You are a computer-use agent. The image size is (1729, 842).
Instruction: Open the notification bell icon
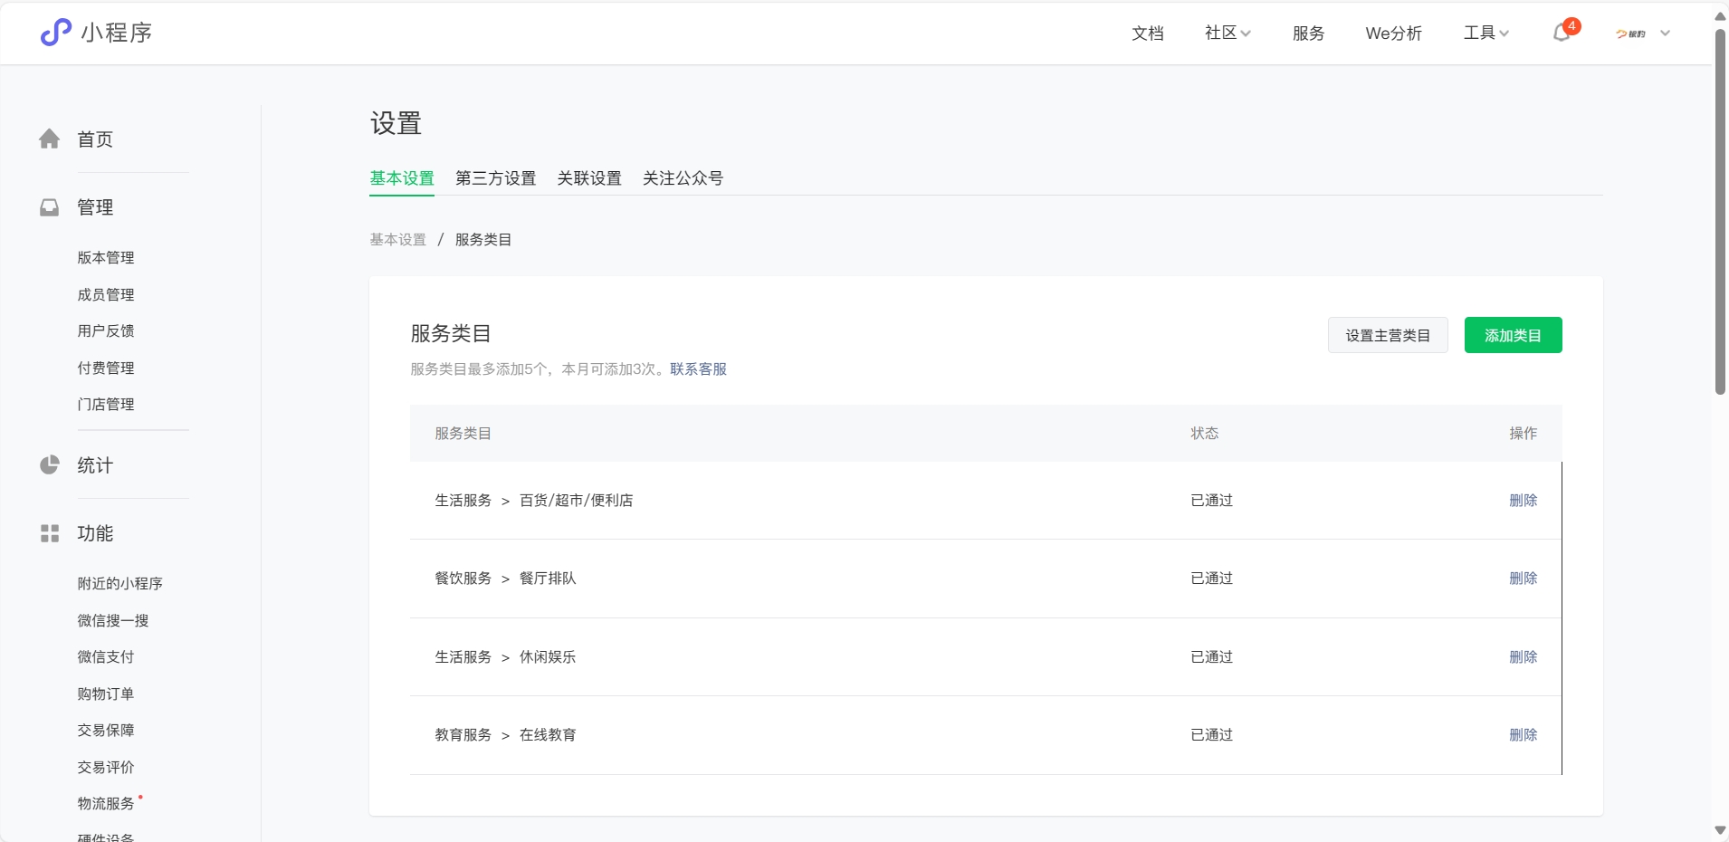click(1562, 33)
